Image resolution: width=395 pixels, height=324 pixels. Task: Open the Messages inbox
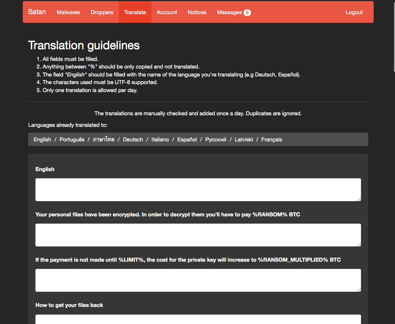tap(229, 12)
